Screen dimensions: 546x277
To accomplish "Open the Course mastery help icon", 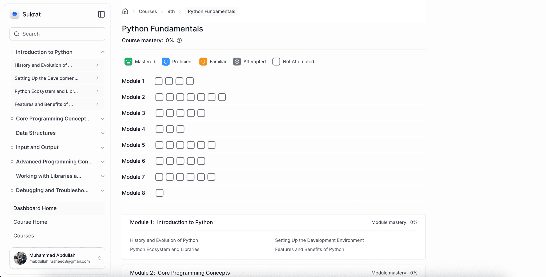I will click(179, 41).
